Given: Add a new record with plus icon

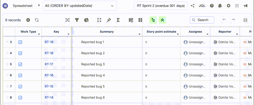Looking at the screenshot, I should point(28,20).
